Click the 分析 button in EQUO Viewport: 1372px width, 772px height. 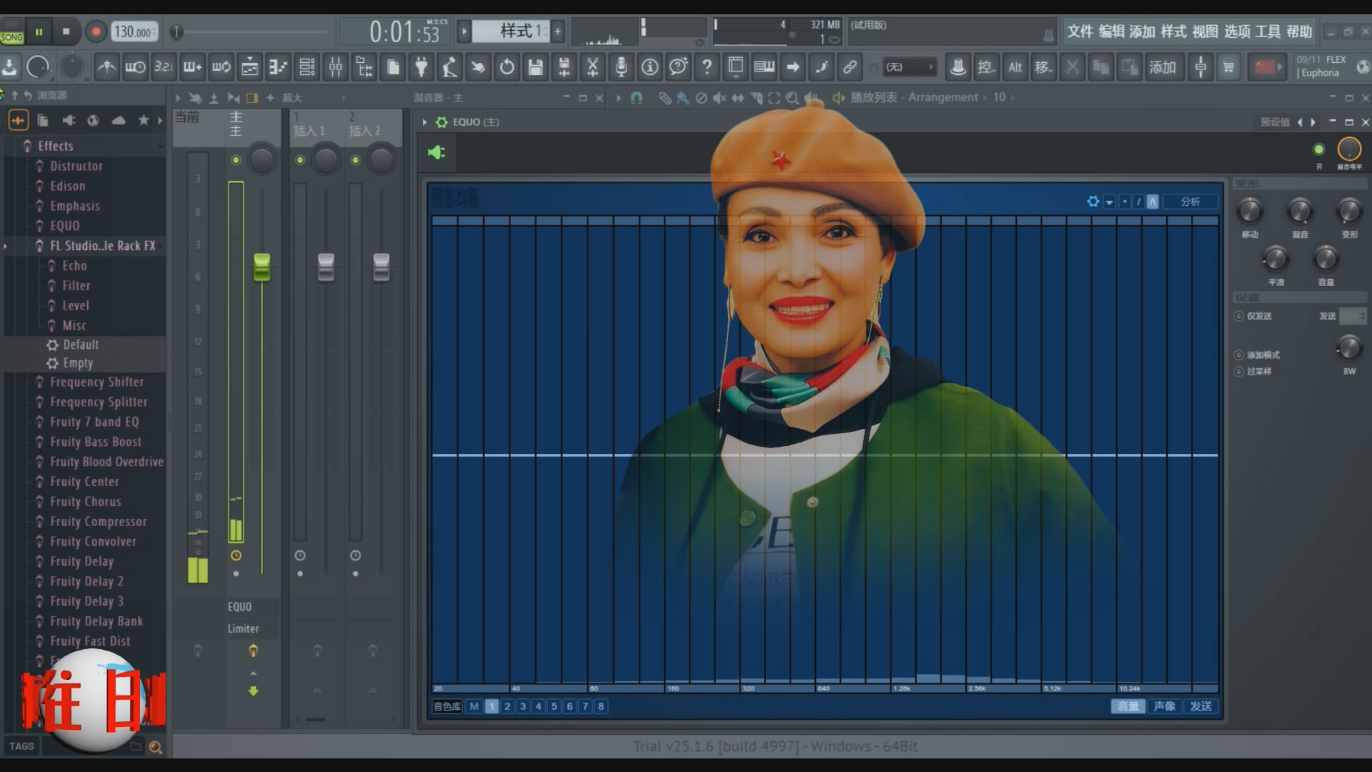pos(1190,202)
